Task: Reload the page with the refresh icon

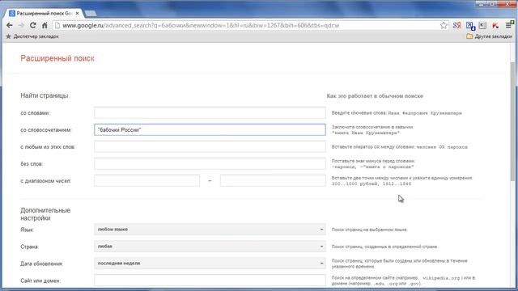Action: [32, 25]
